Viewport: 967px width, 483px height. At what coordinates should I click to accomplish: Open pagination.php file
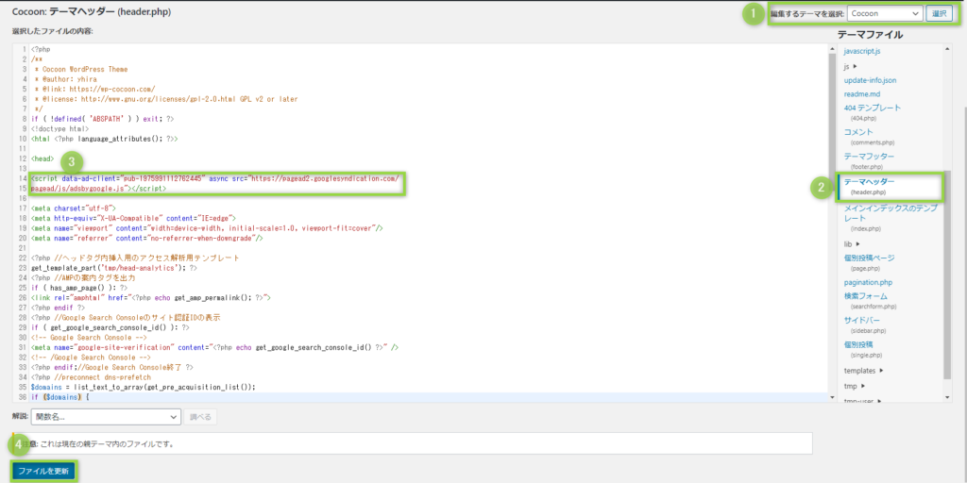tap(870, 282)
